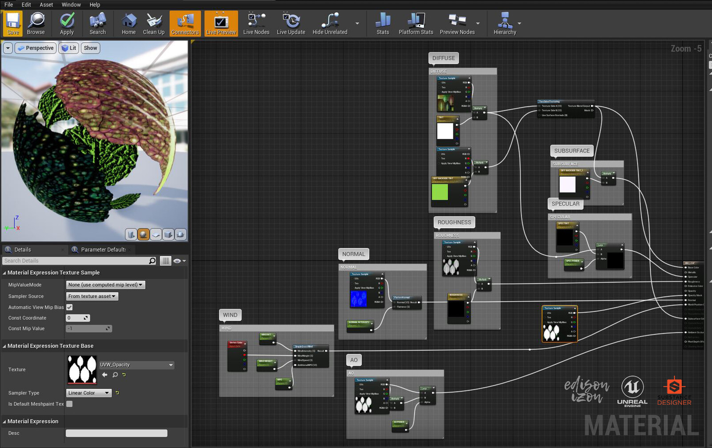
Task: Switch preview mesh to the cube shape
Action: coord(168,234)
